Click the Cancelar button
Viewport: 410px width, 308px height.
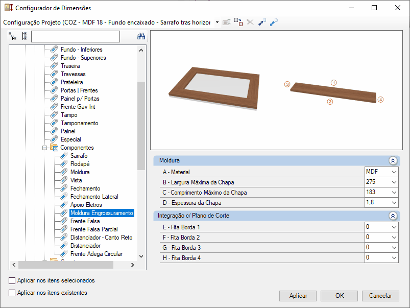pos(380,296)
